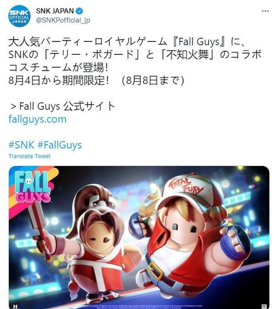278x309 pixels.
Task: Click Translate Tweet
Action: (x=29, y=156)
